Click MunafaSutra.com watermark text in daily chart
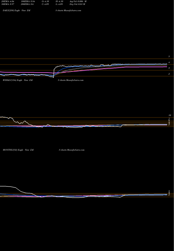174x251 pixels. [72, 10]
